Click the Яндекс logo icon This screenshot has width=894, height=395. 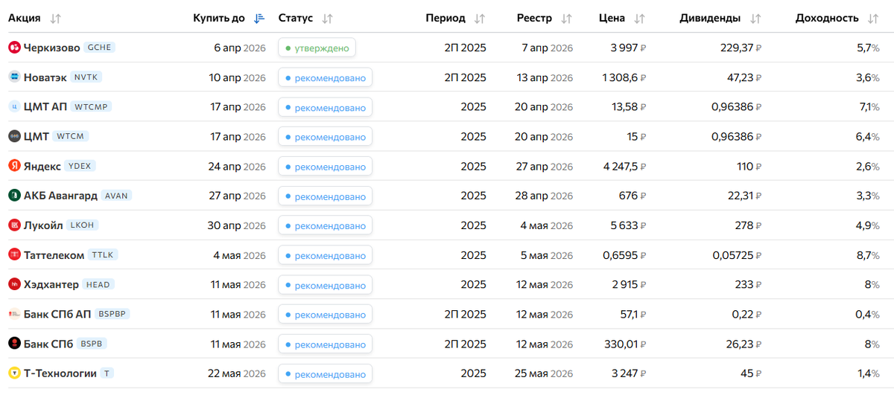click(14, 166)
